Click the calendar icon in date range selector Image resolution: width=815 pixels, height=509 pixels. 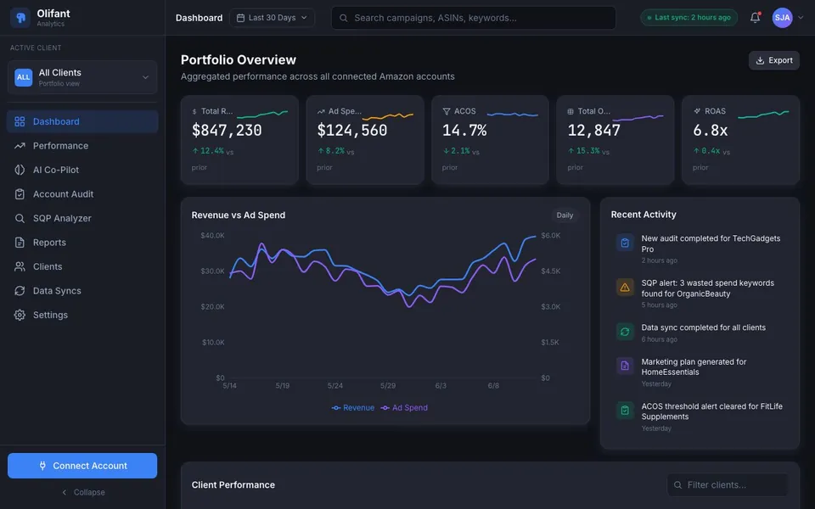(x=240, y=18)
